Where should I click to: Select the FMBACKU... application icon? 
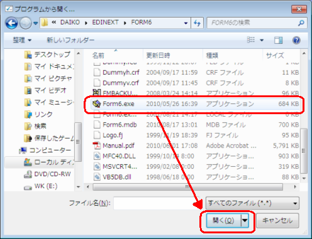click(x=97, y=93)
